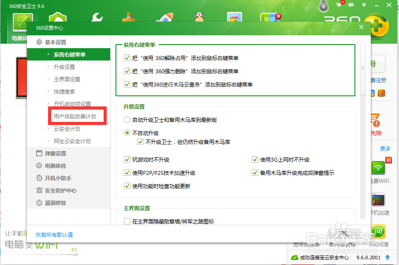Open the broom cleanup icon

[x=129, y=17]
